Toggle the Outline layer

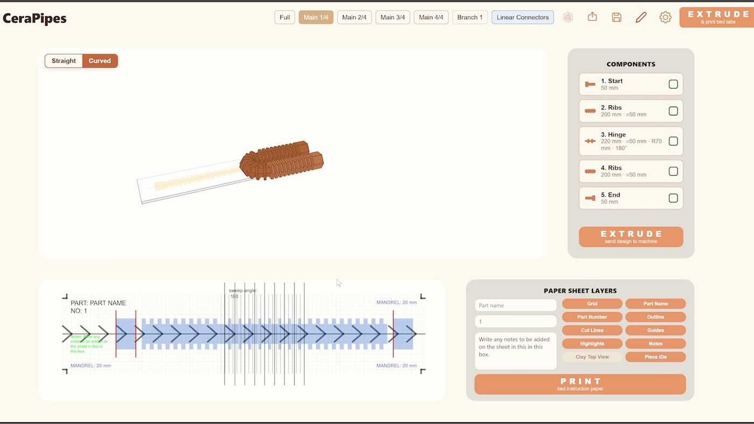pyautogui.click(x=655, y=317)
